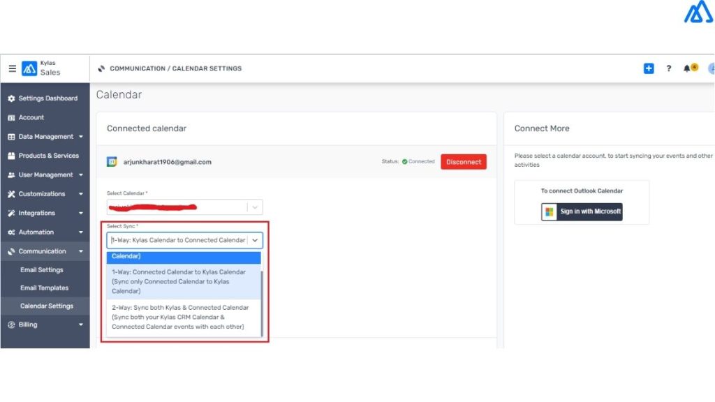Click the hamburger menu icon
This screenshot has width=715, height=402.
click(12, 68)
